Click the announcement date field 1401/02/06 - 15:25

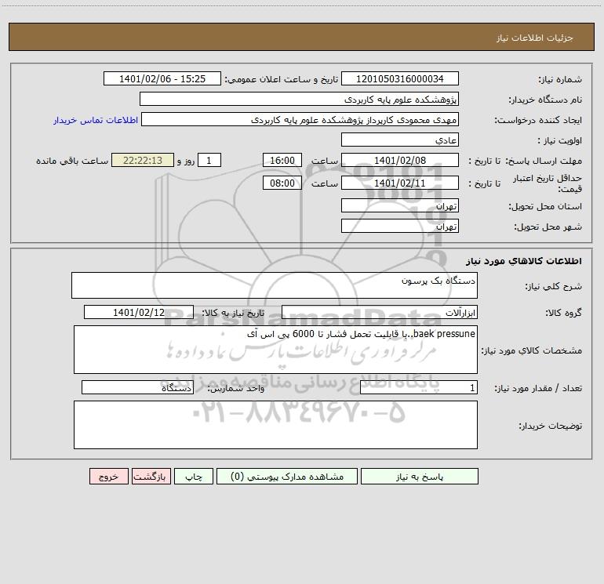(x=162, y=78)
